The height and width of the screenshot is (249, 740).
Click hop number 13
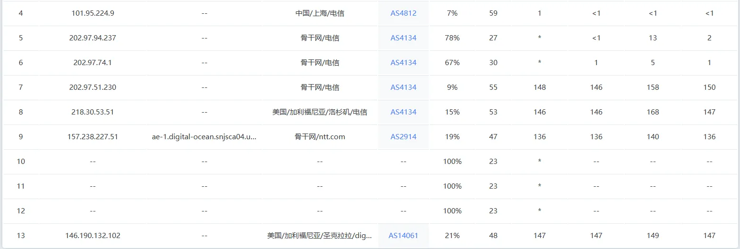pos(21,236)
